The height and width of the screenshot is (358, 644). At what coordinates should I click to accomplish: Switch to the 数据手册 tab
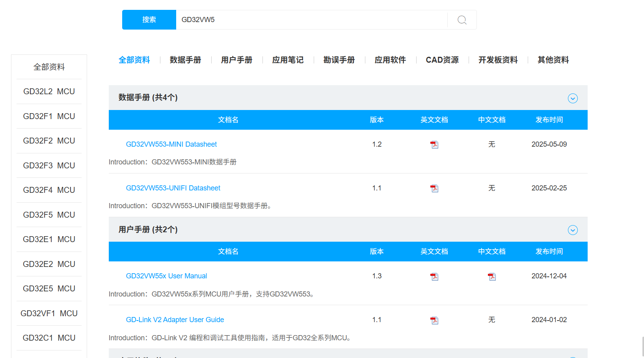coord(185,60)
